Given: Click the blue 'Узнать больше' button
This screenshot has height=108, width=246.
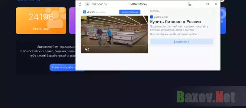Looking at the screenshot, I should coord(130,12).
